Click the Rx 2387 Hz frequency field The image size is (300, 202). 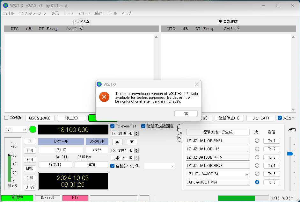click(123, 150)
